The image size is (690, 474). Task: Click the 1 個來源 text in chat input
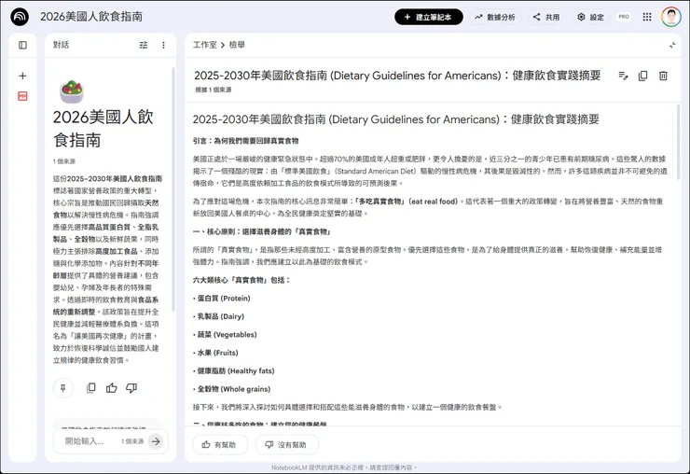pos(132,441)
